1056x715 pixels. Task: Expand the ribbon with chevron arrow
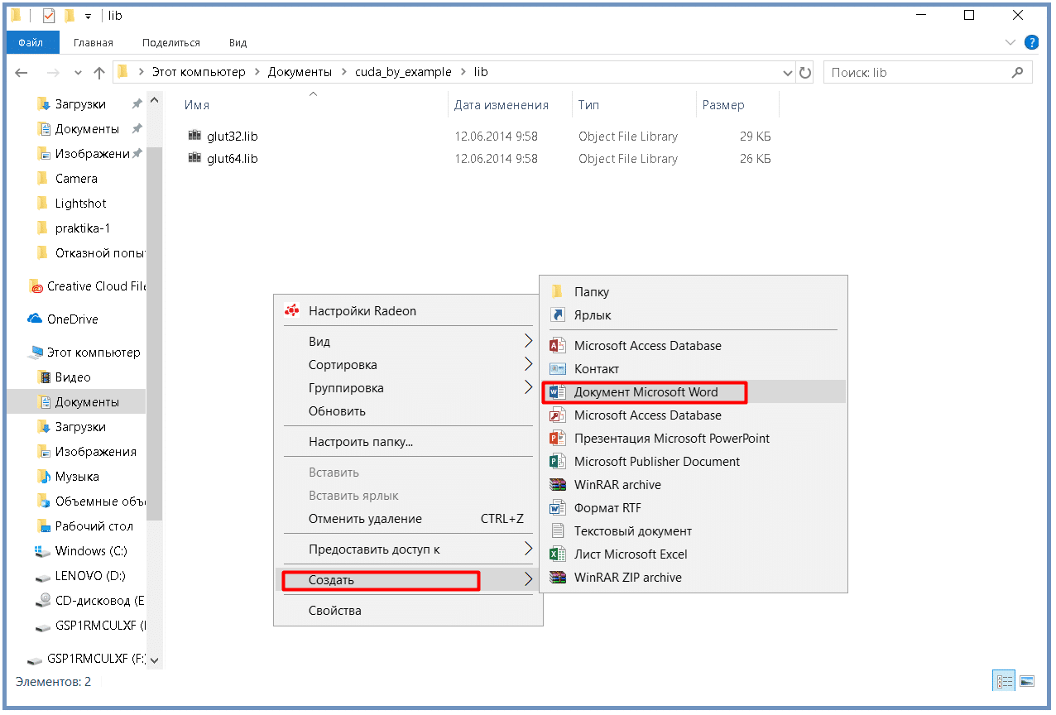coord(1010,42)
